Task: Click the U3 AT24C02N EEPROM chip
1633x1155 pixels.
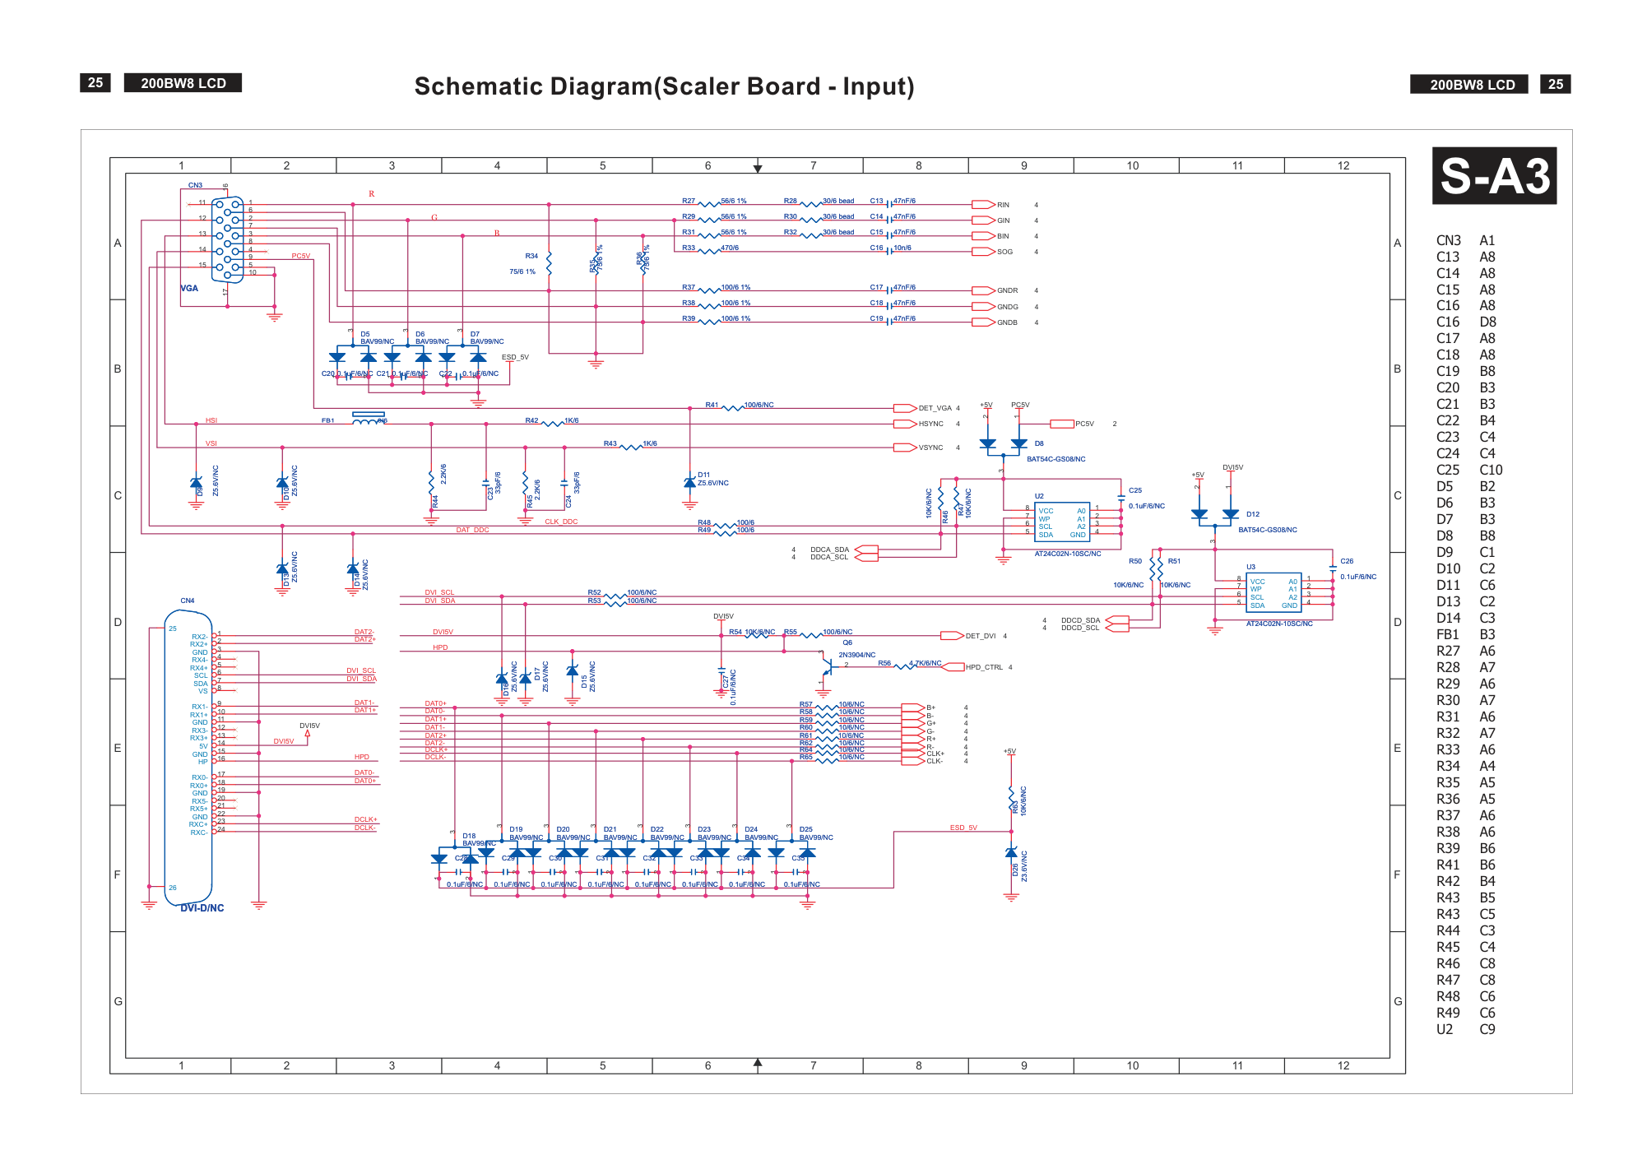Action: (1273, 593)
